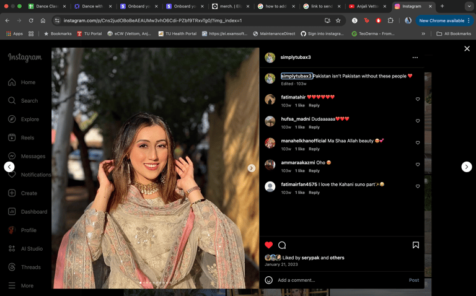Like fatimatahir's comment
The height and width of the screenshot is (296, 476).
(x=418, y=99)
